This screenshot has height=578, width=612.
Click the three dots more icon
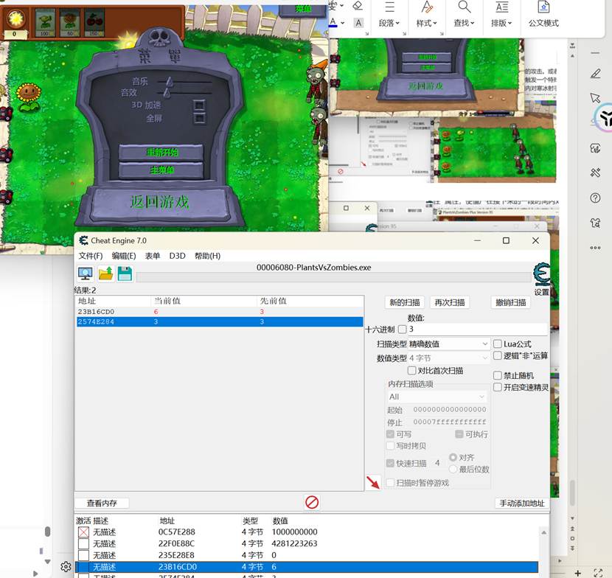pos(595,248)
